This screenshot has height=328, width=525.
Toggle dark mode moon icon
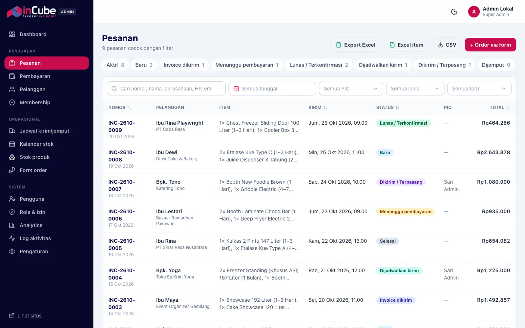point(454,12)
